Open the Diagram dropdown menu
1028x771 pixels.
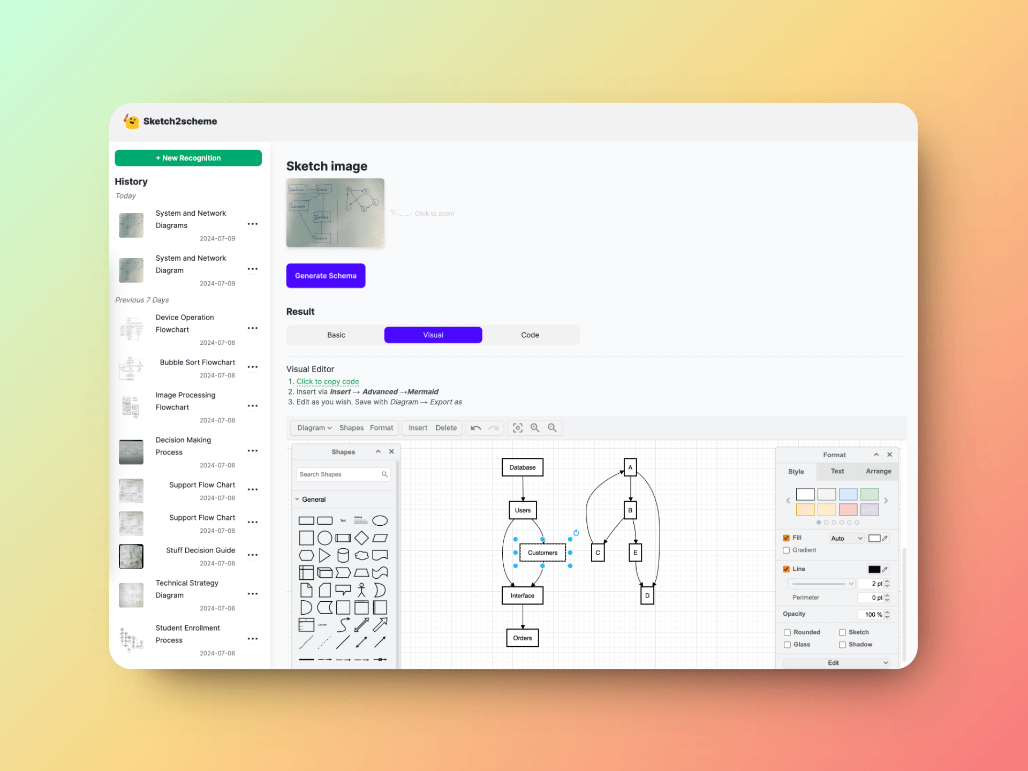[x=314, y=428]
